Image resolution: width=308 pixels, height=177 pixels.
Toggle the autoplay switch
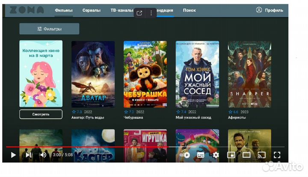pos(185,155)
